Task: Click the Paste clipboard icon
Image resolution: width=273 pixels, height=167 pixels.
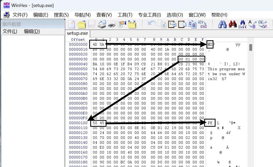Action: point(182,24)
